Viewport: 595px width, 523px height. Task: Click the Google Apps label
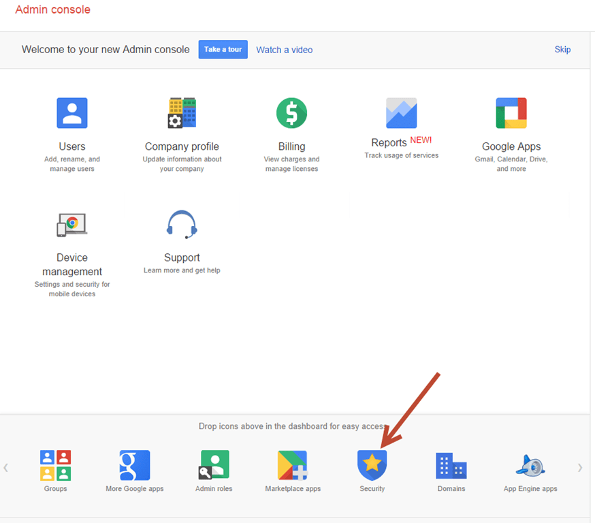(x=511, y=146)
